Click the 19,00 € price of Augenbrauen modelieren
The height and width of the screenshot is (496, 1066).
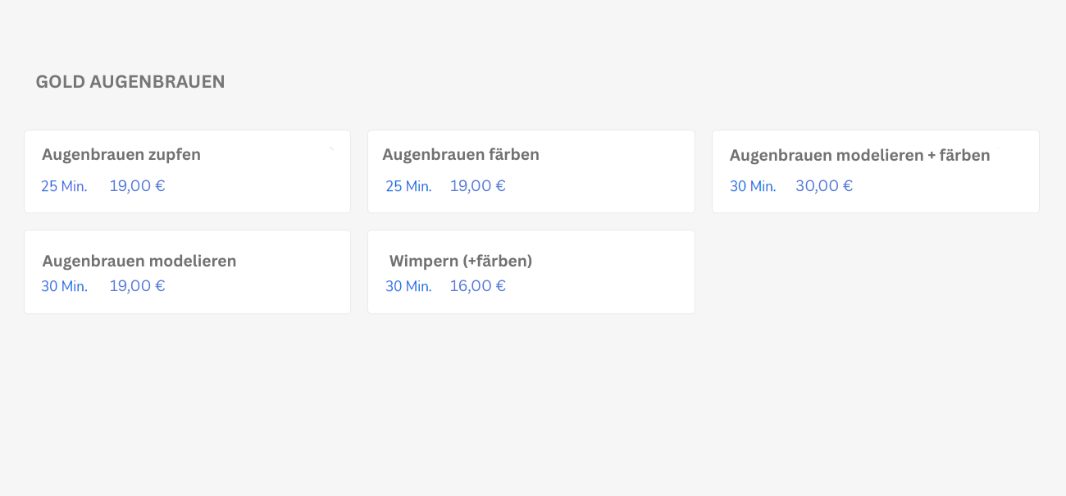point(138,286)
